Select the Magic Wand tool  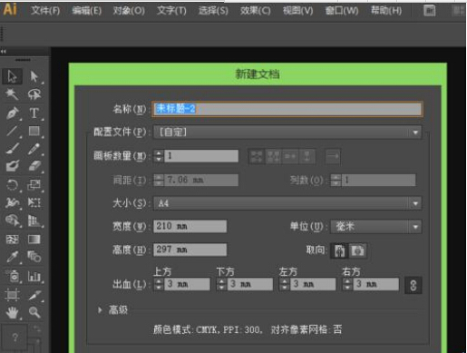point(12,94)
